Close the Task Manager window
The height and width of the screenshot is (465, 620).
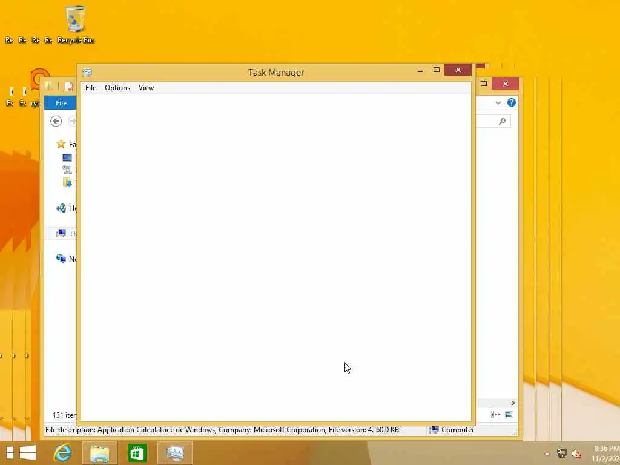tap(458, 70)
